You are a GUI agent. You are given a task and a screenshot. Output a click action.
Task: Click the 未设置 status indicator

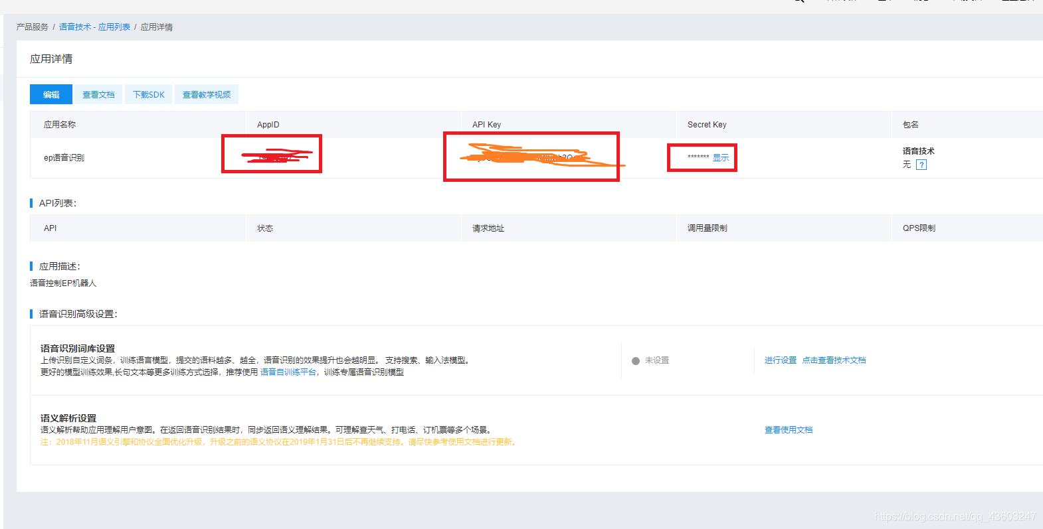pos(650,360)
